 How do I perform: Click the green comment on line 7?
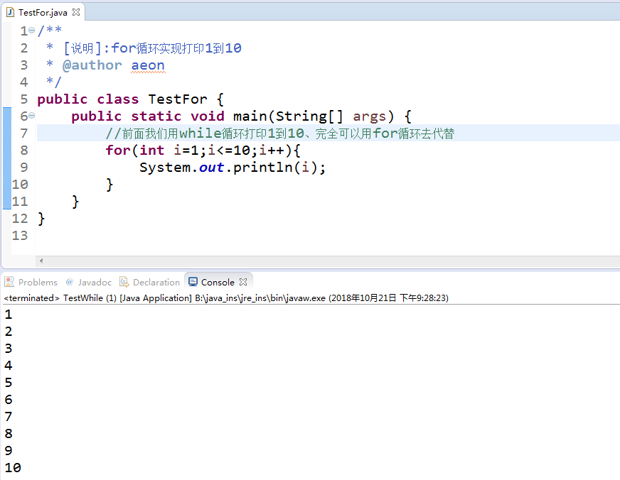pos(280,133)
